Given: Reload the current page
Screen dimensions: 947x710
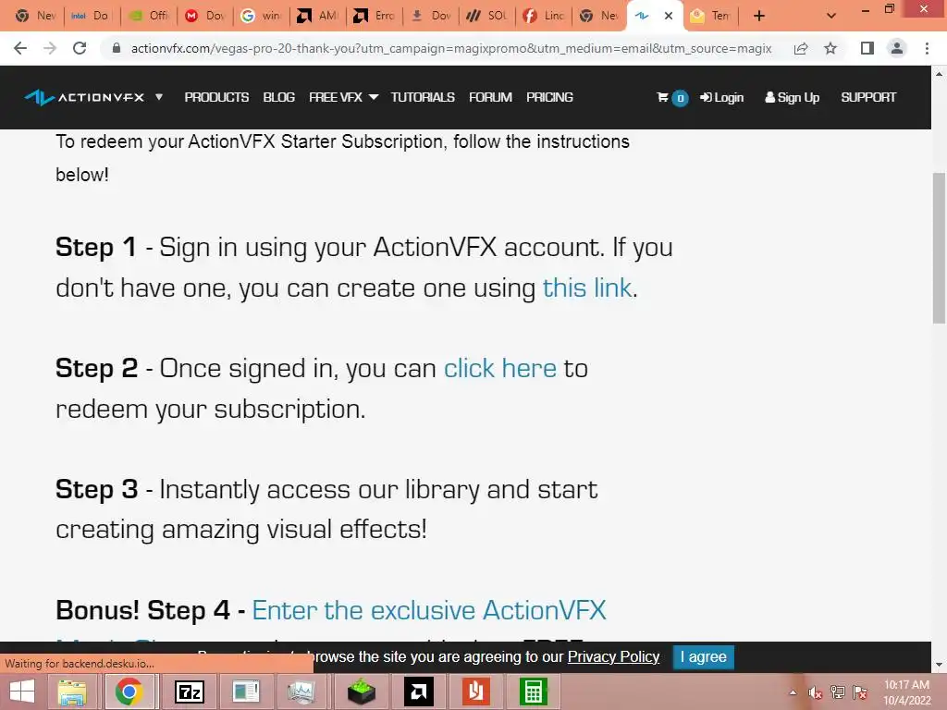Looking at the screenshot, I should (80, 48).
